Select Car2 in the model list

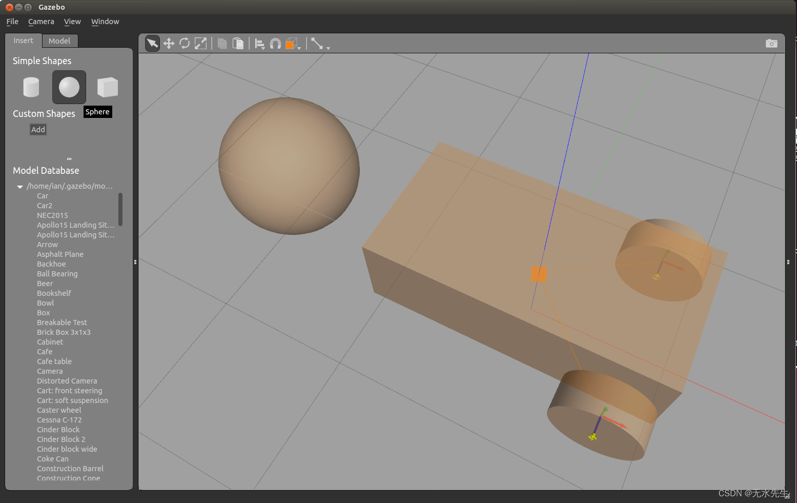(45, 206)
